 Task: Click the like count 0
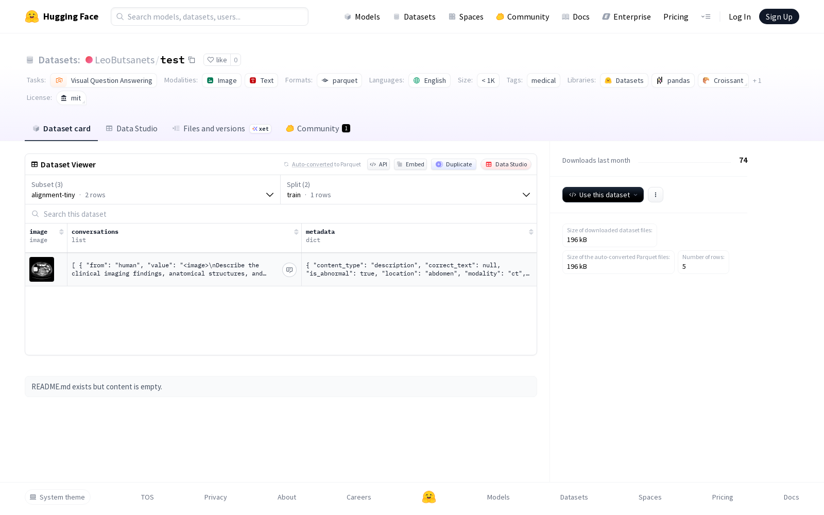[236, 60]
